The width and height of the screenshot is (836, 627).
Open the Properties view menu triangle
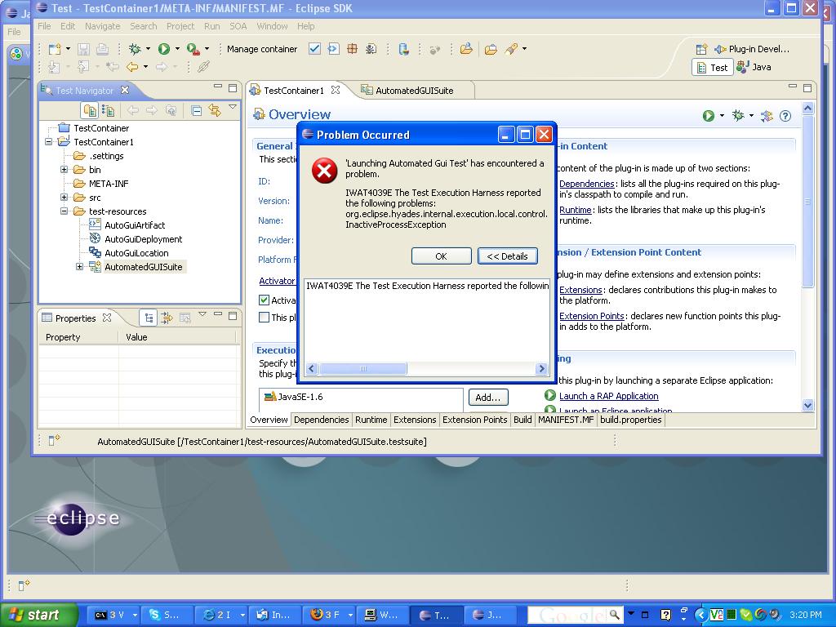(x=202, y=314)
